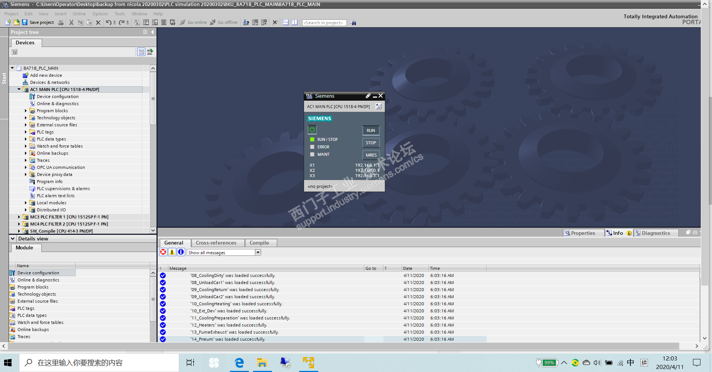Open the Diagnostics tab

point(656,233)
